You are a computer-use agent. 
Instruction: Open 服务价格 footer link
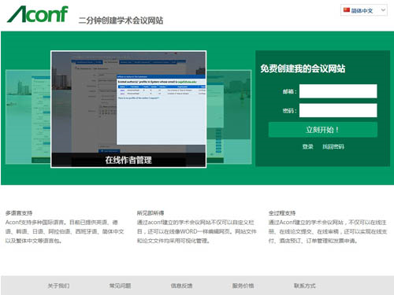click(243, 286)
